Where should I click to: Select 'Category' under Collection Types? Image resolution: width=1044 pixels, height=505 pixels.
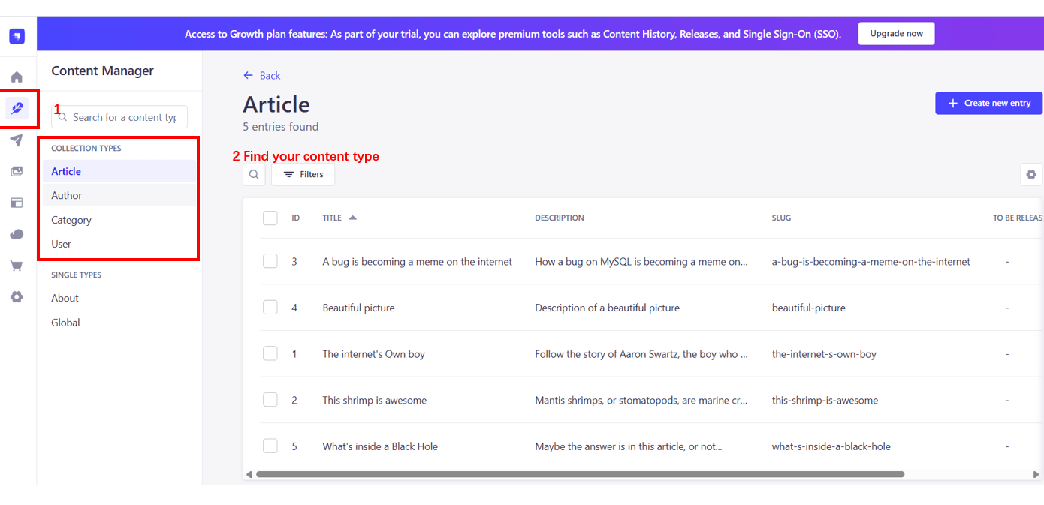point(71,219)
